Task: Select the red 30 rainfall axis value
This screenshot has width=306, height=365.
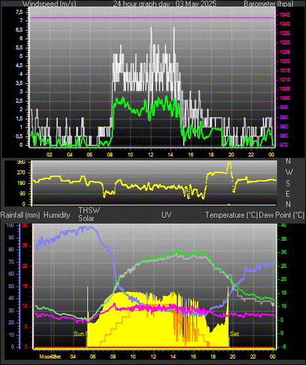Action: (x=25, y=226)
